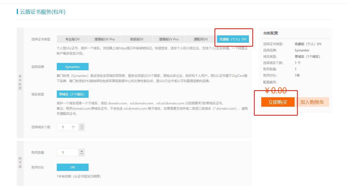The image size is (348, 188).
Task: Select the 增强版OV Pro certificate type
Action: 105,39
